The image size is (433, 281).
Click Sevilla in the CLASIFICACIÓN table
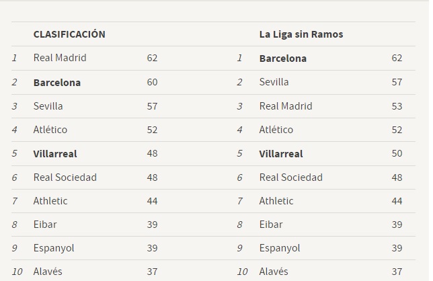click(48, 106)
